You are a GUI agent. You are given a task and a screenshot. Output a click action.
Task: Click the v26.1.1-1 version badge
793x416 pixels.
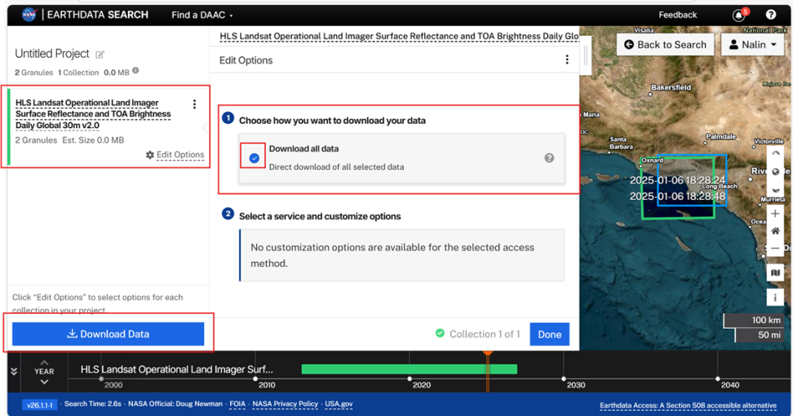tap(39, 405)
